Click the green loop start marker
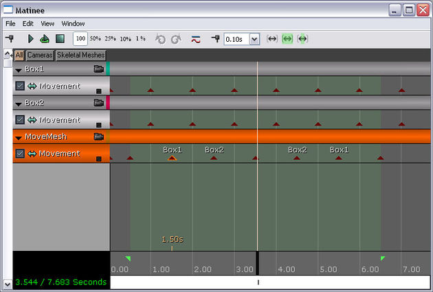Image resolution: width=433 pixels, height=292 pixels. pyautogui.click(x=128, y=258)
